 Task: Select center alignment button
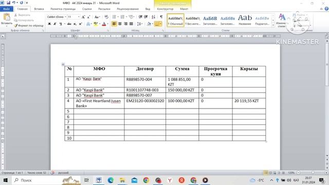click(x=120, y=24)
